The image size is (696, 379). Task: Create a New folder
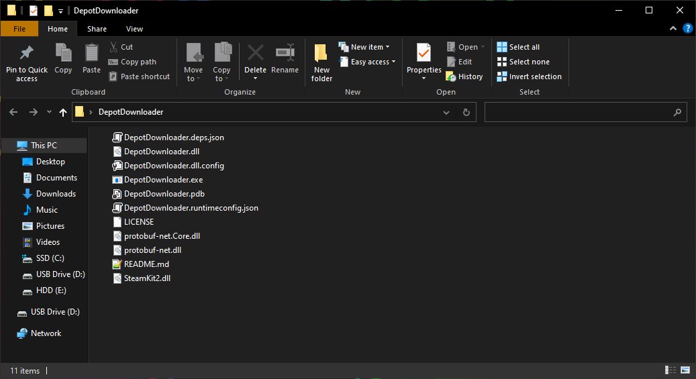coord(321,62)
